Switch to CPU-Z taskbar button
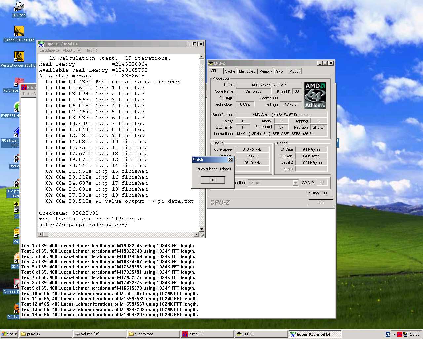The image size is (423, 339). click(x=261, y=334)
